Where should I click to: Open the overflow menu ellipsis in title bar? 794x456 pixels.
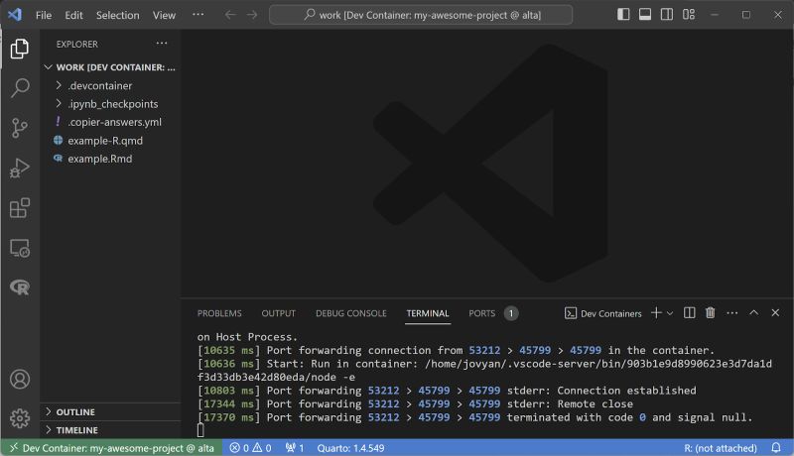click(198, 15)
